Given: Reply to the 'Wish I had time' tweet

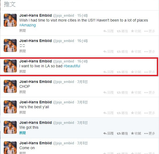Looking at the screenshot, I should coord(108,31).
